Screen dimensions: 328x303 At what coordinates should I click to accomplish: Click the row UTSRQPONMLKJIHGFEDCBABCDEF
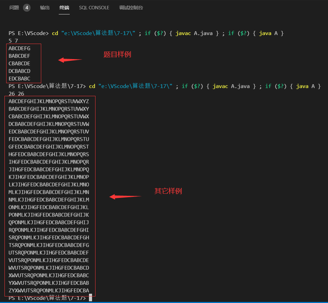49,252
